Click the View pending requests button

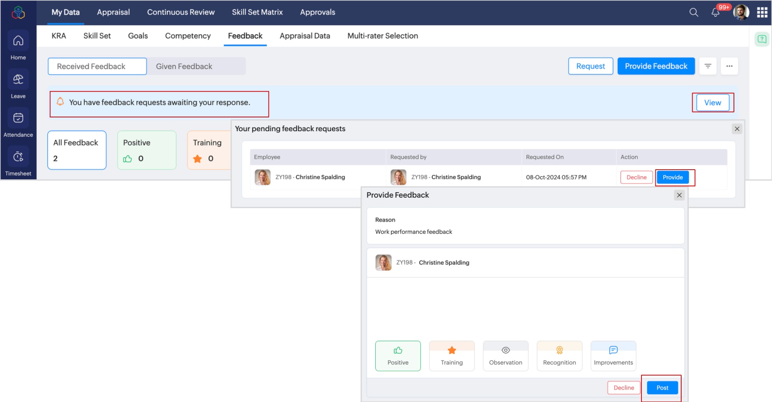click(712, 103)
